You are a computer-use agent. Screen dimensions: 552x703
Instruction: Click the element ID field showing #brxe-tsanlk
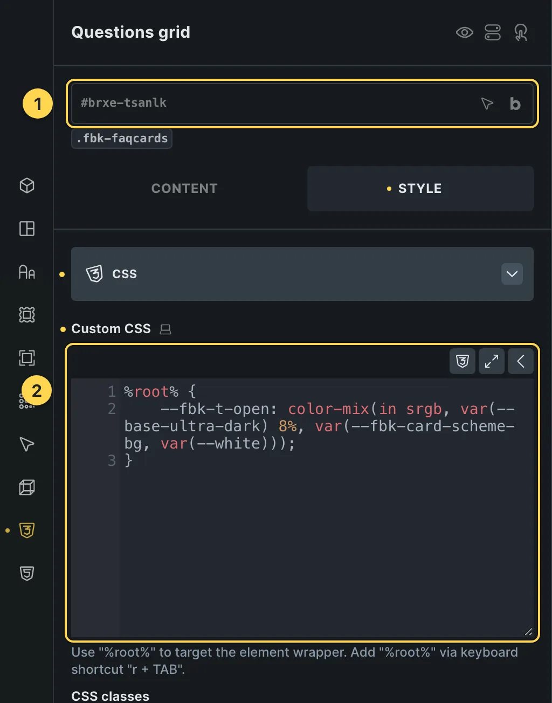tap(302, 103)
